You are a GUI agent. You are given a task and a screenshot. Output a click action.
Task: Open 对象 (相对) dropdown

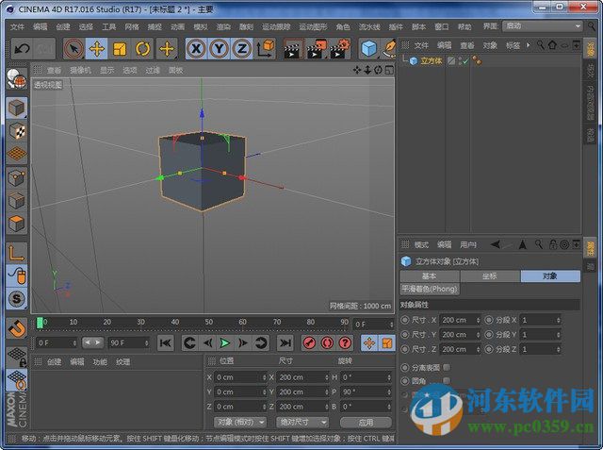point(240,423)
